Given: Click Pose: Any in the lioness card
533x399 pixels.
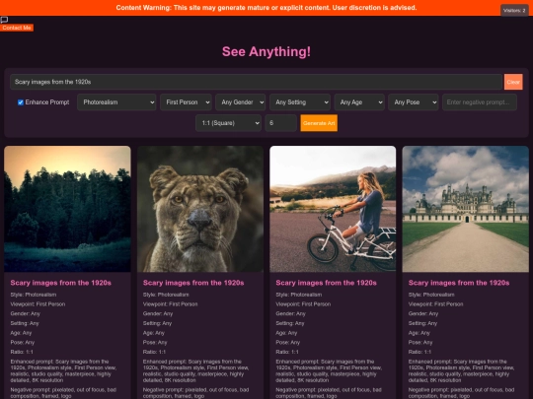Looking at the screenshot, I should coord(155,342).
